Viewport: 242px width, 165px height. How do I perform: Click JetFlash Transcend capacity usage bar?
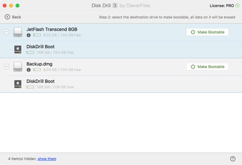(x=37, y=35)
